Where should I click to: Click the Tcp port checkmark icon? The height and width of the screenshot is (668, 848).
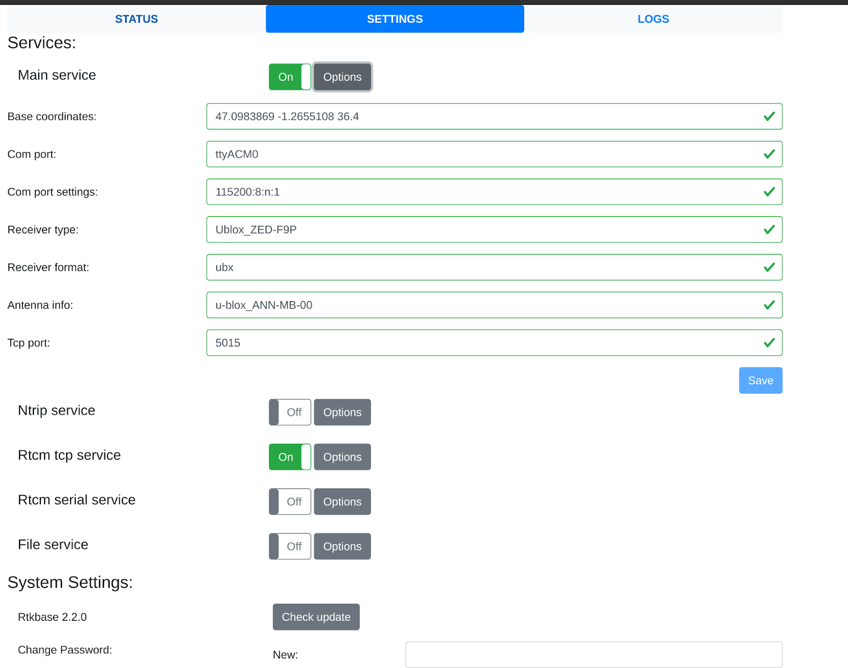tap(769, 343)
